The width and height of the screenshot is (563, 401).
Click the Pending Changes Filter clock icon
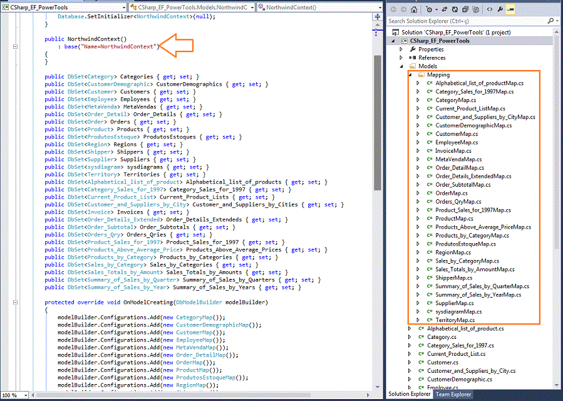tap(429, 9)
